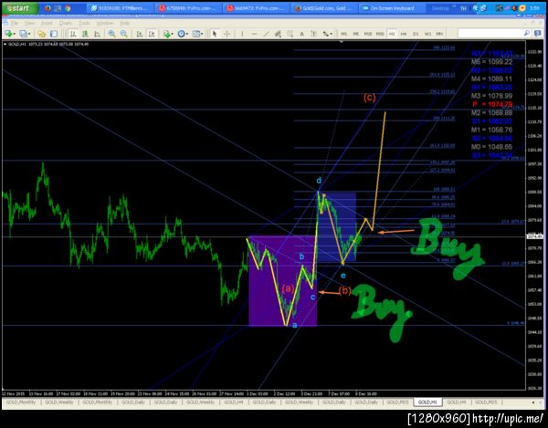Open the chat icon beside search

click(537, 33)
